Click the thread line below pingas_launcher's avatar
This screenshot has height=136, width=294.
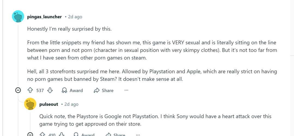click(x=18, y=55)
